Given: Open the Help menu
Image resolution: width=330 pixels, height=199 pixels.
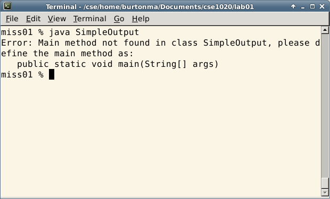Looking at the screenshot, I should pos(141,19).
